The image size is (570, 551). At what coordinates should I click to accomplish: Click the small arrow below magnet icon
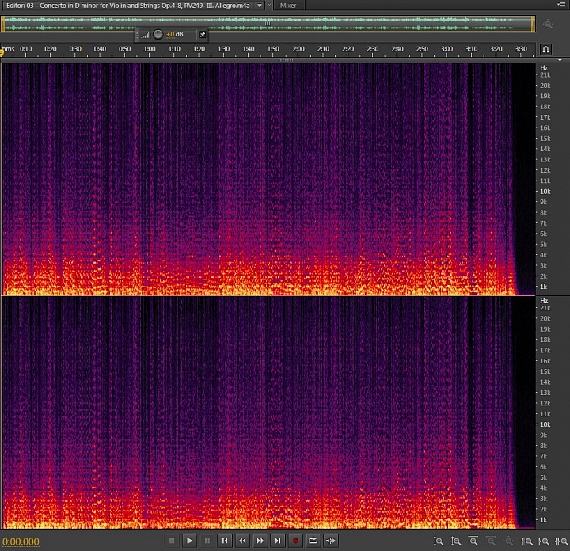pyautogui.click(x=560, y=60)
